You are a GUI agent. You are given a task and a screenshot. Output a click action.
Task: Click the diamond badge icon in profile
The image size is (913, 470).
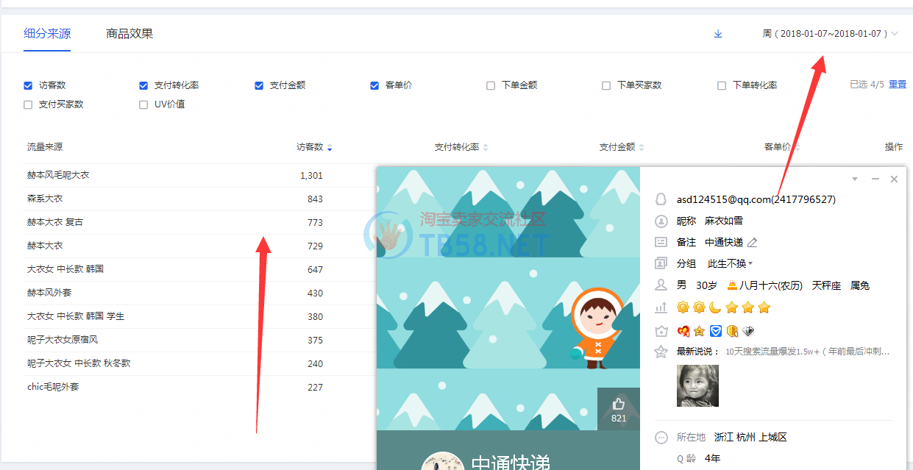tap(749, 331)
